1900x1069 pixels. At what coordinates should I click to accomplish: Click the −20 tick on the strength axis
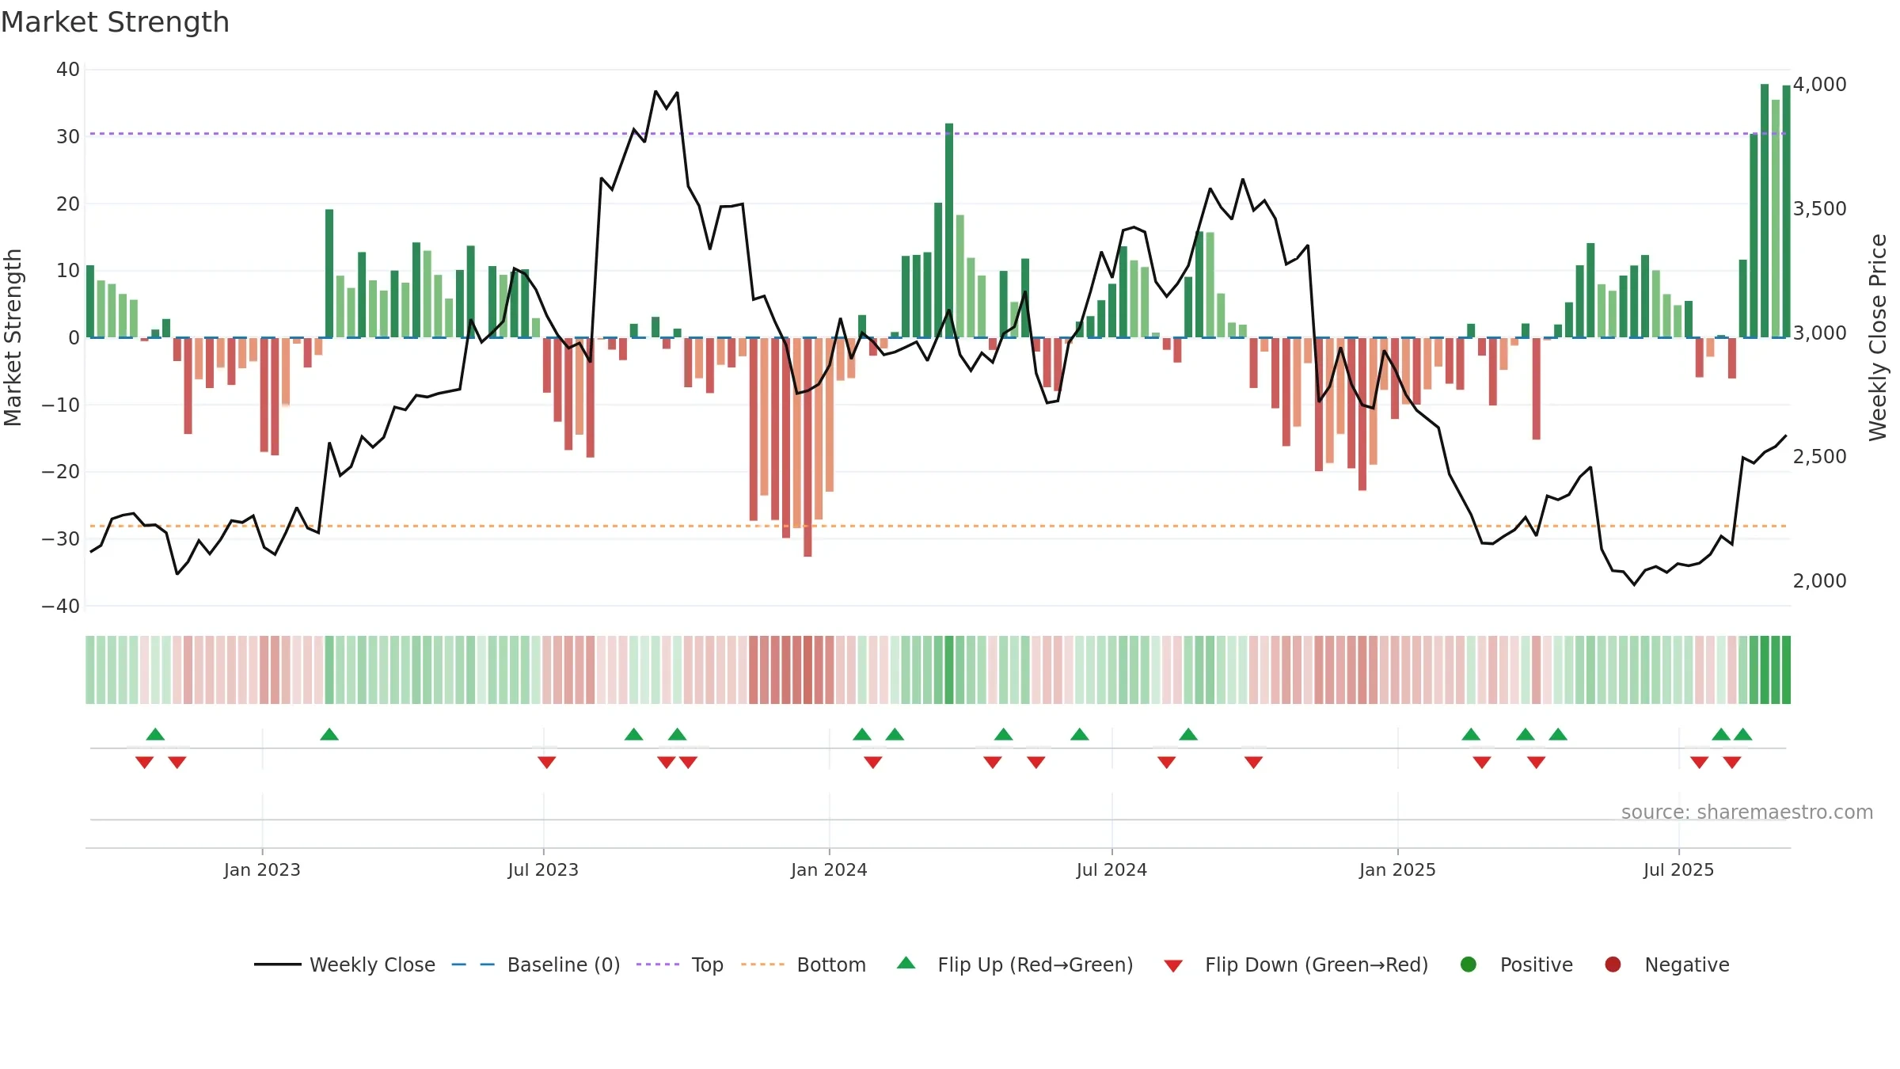click(61, 472)
